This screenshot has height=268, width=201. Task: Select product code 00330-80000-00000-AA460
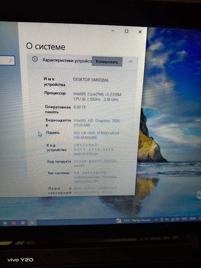95,163
